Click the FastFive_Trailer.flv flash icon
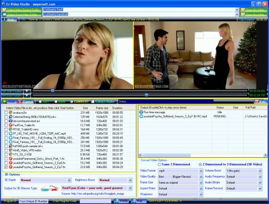This screenshot has height=204, width=269. (x=10, y=125)
